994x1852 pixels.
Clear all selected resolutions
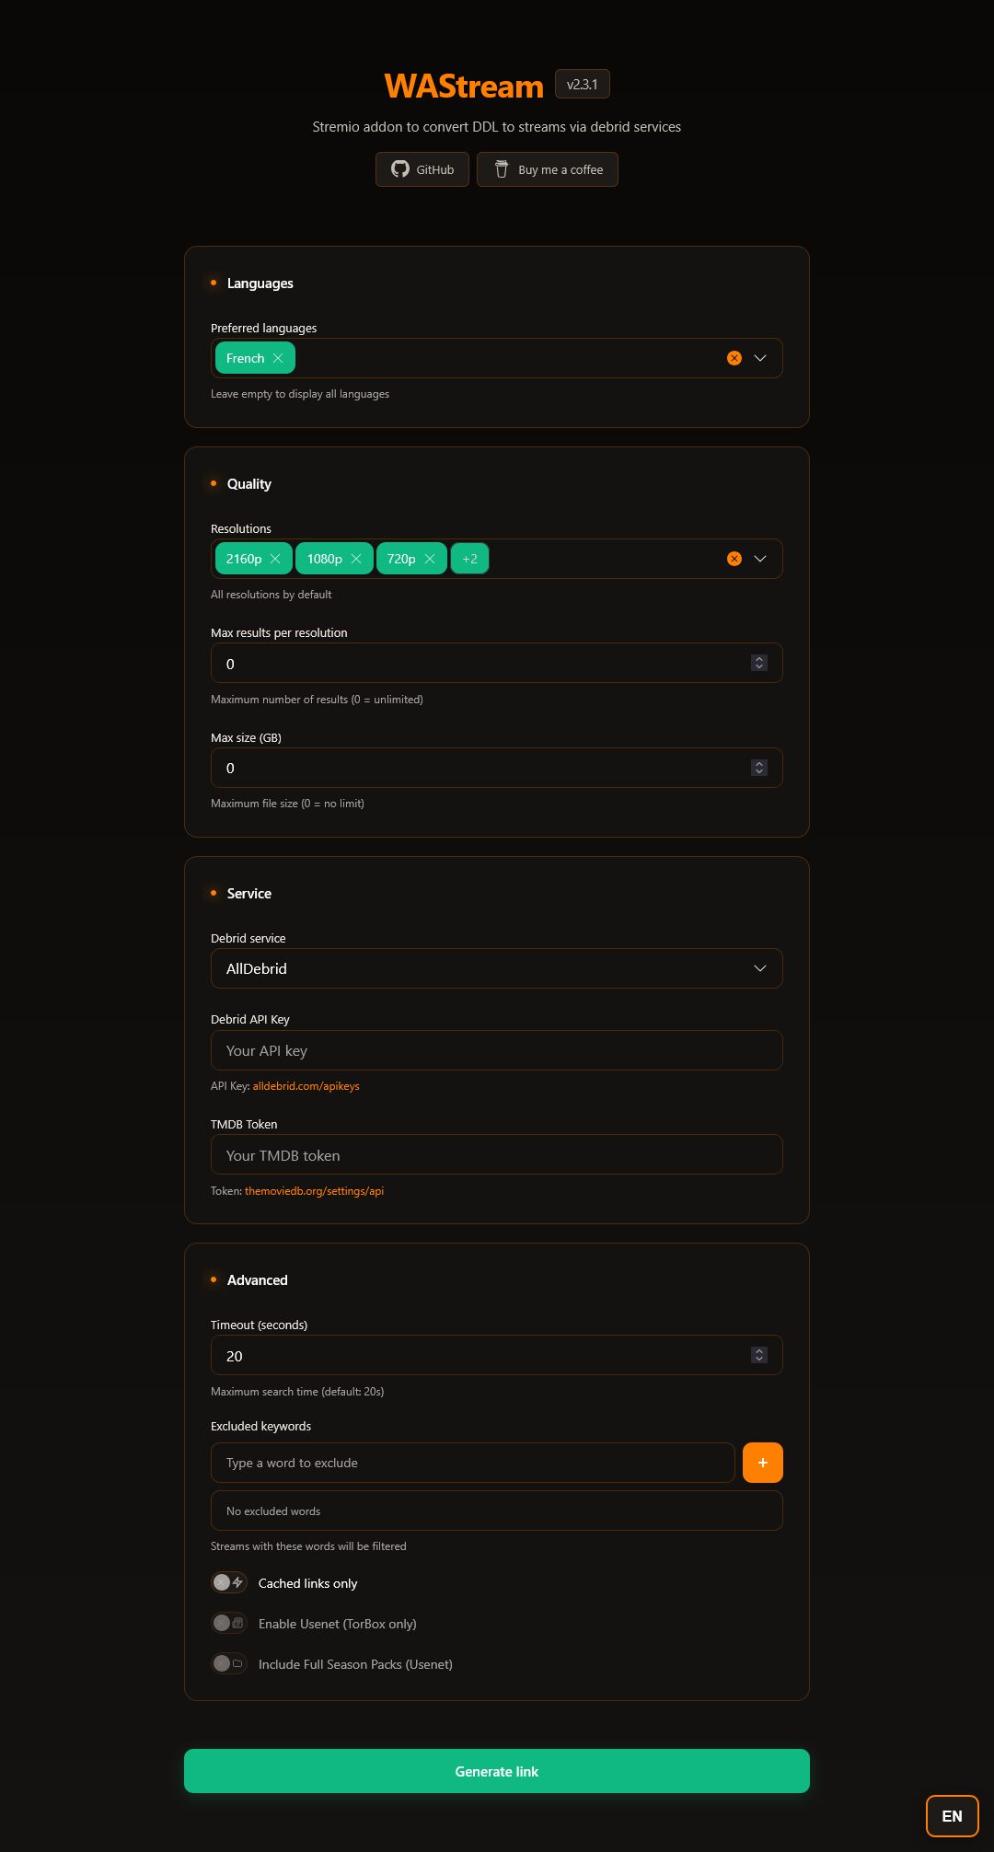[x=734, y=559]
